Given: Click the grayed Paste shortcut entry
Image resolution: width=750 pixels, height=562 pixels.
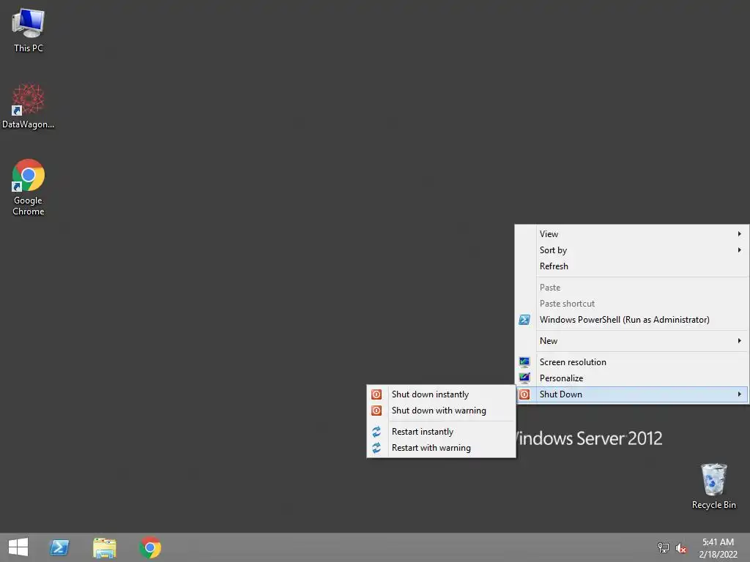Looking at the screenshot, I should (x=631, y=304).
